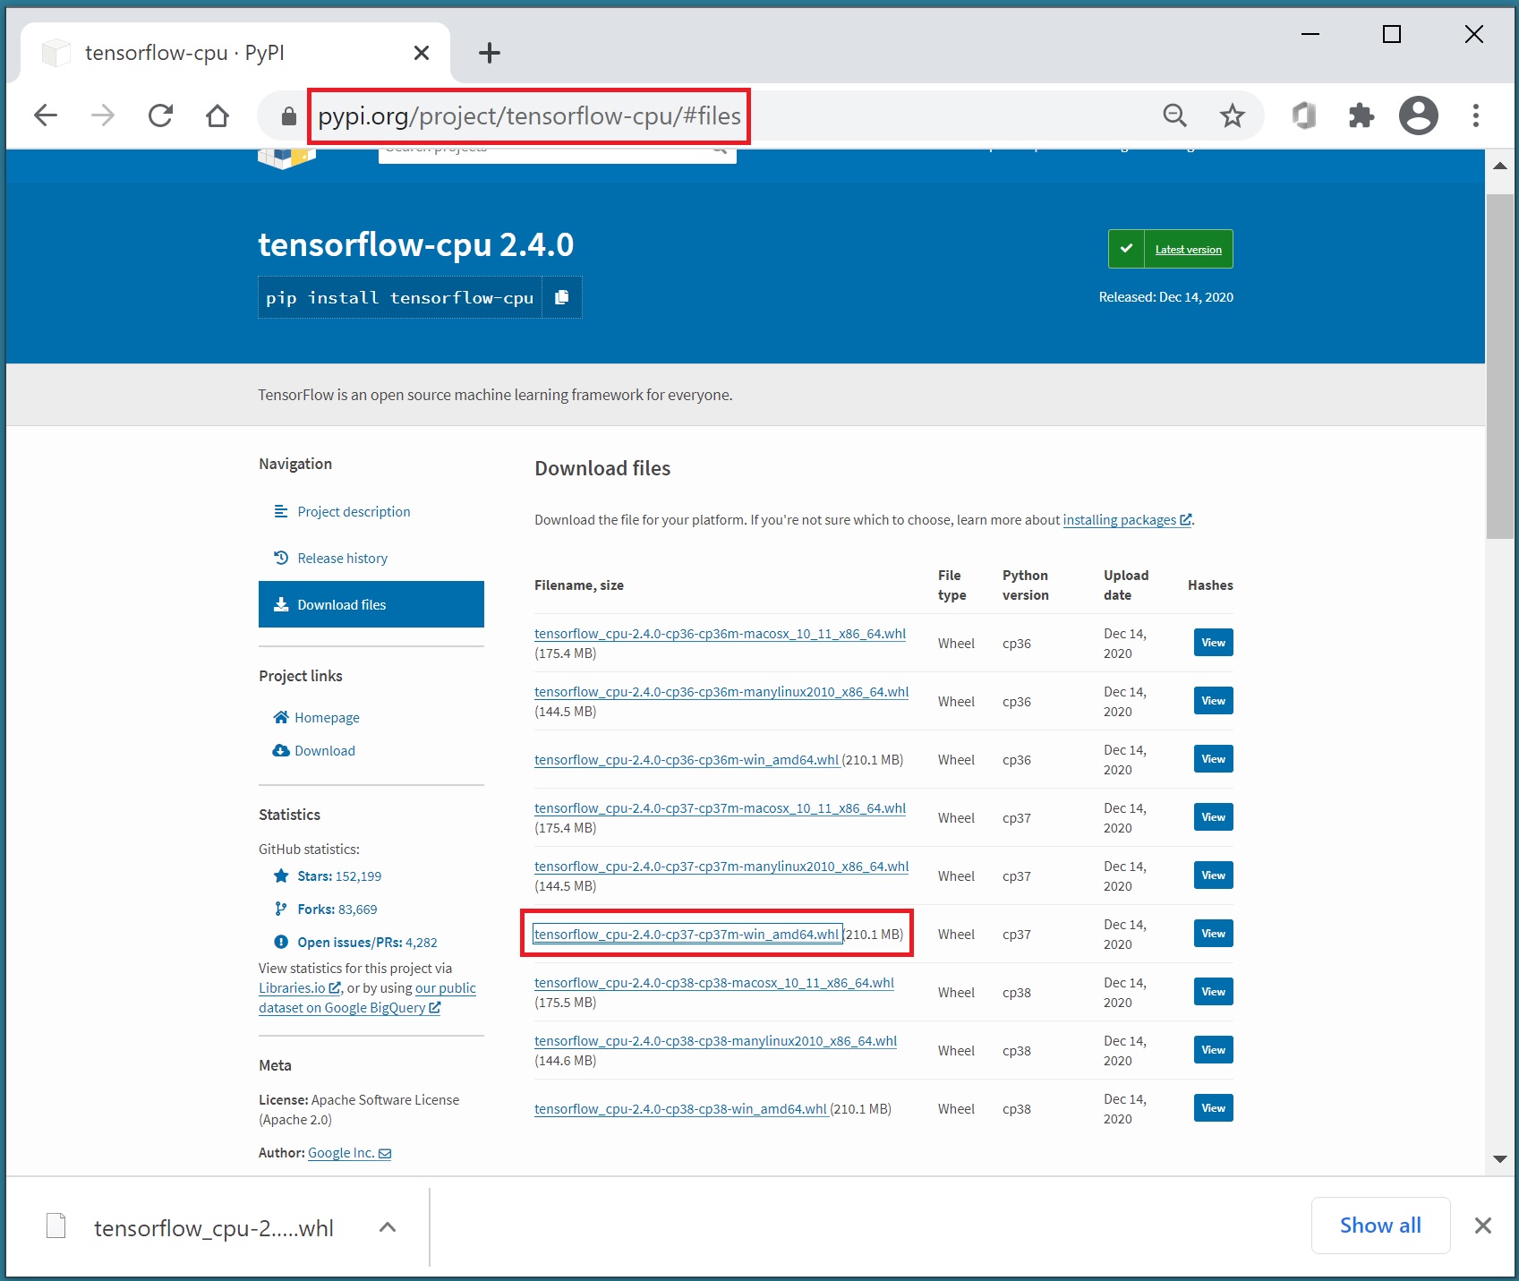Go to the browser home page icon
This screenshot has height=1281, width=1519.
click(218, 115)
